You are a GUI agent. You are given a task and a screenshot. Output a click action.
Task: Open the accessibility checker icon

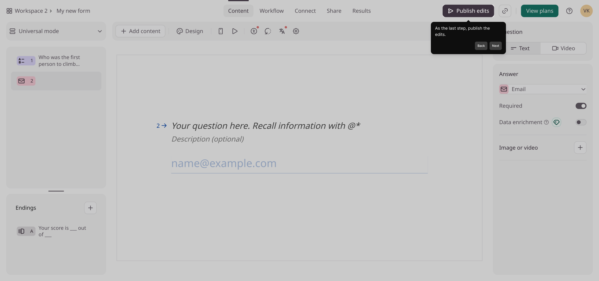(x=254, y=31)
